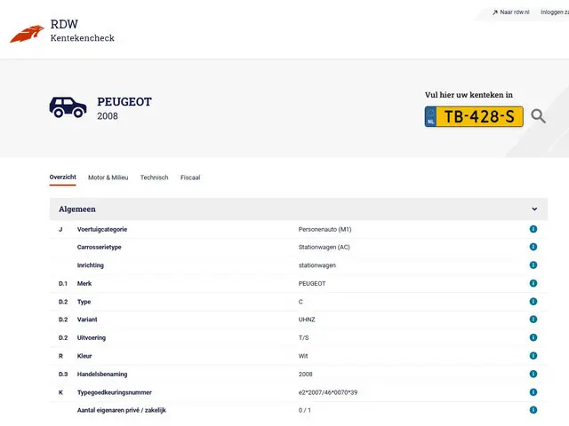Follow the Naar rdw.nl link

tap(510, 12)
